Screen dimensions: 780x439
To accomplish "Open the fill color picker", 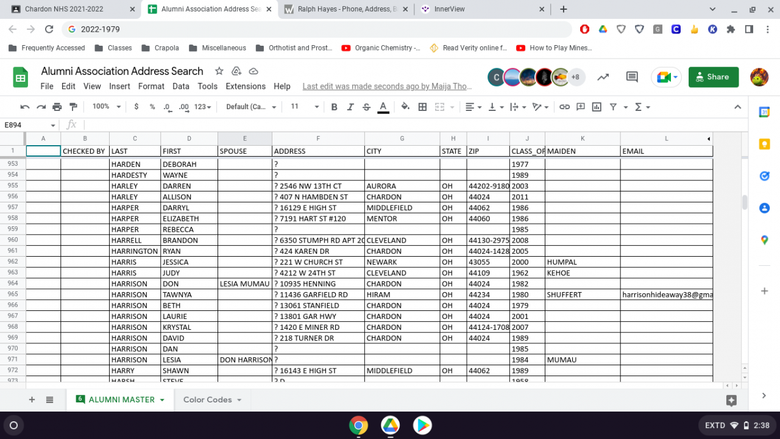I will (x=405, y=107).
